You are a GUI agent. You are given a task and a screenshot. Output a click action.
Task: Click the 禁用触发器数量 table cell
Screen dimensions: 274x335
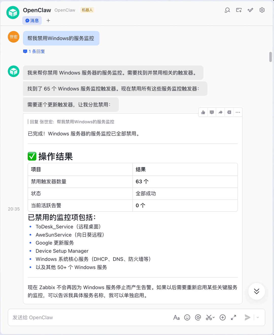80,182
